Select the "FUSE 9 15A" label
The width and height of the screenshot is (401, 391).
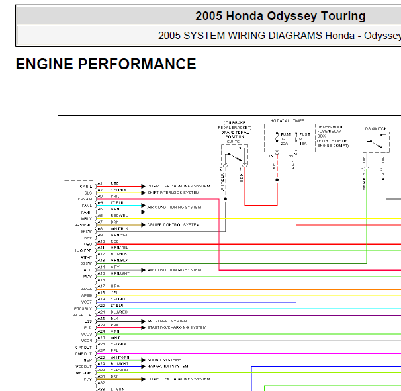click(304, 139)
